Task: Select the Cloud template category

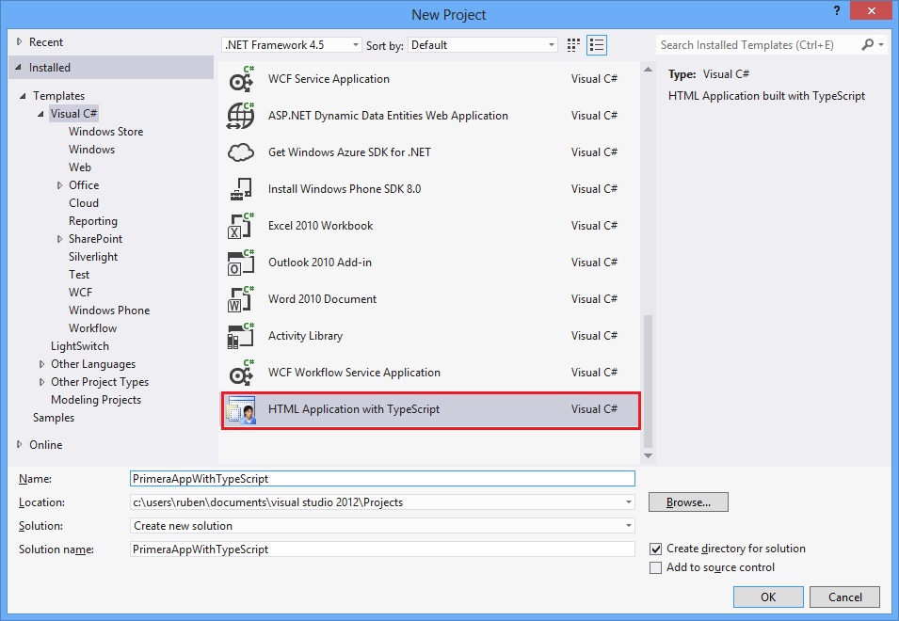Action: (84, 203)
